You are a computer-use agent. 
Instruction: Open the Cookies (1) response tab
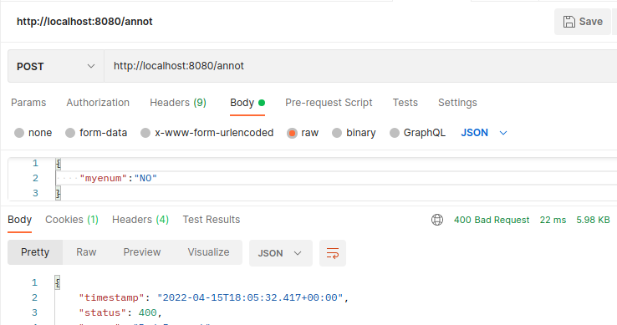click(72, 220)
